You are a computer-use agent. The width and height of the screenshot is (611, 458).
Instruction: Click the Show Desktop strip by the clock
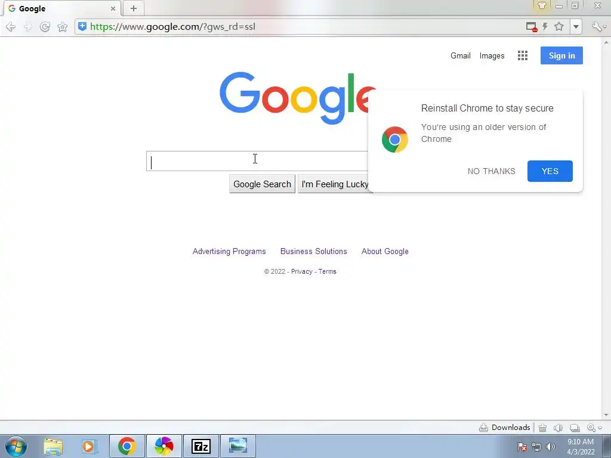pos(607,446)
